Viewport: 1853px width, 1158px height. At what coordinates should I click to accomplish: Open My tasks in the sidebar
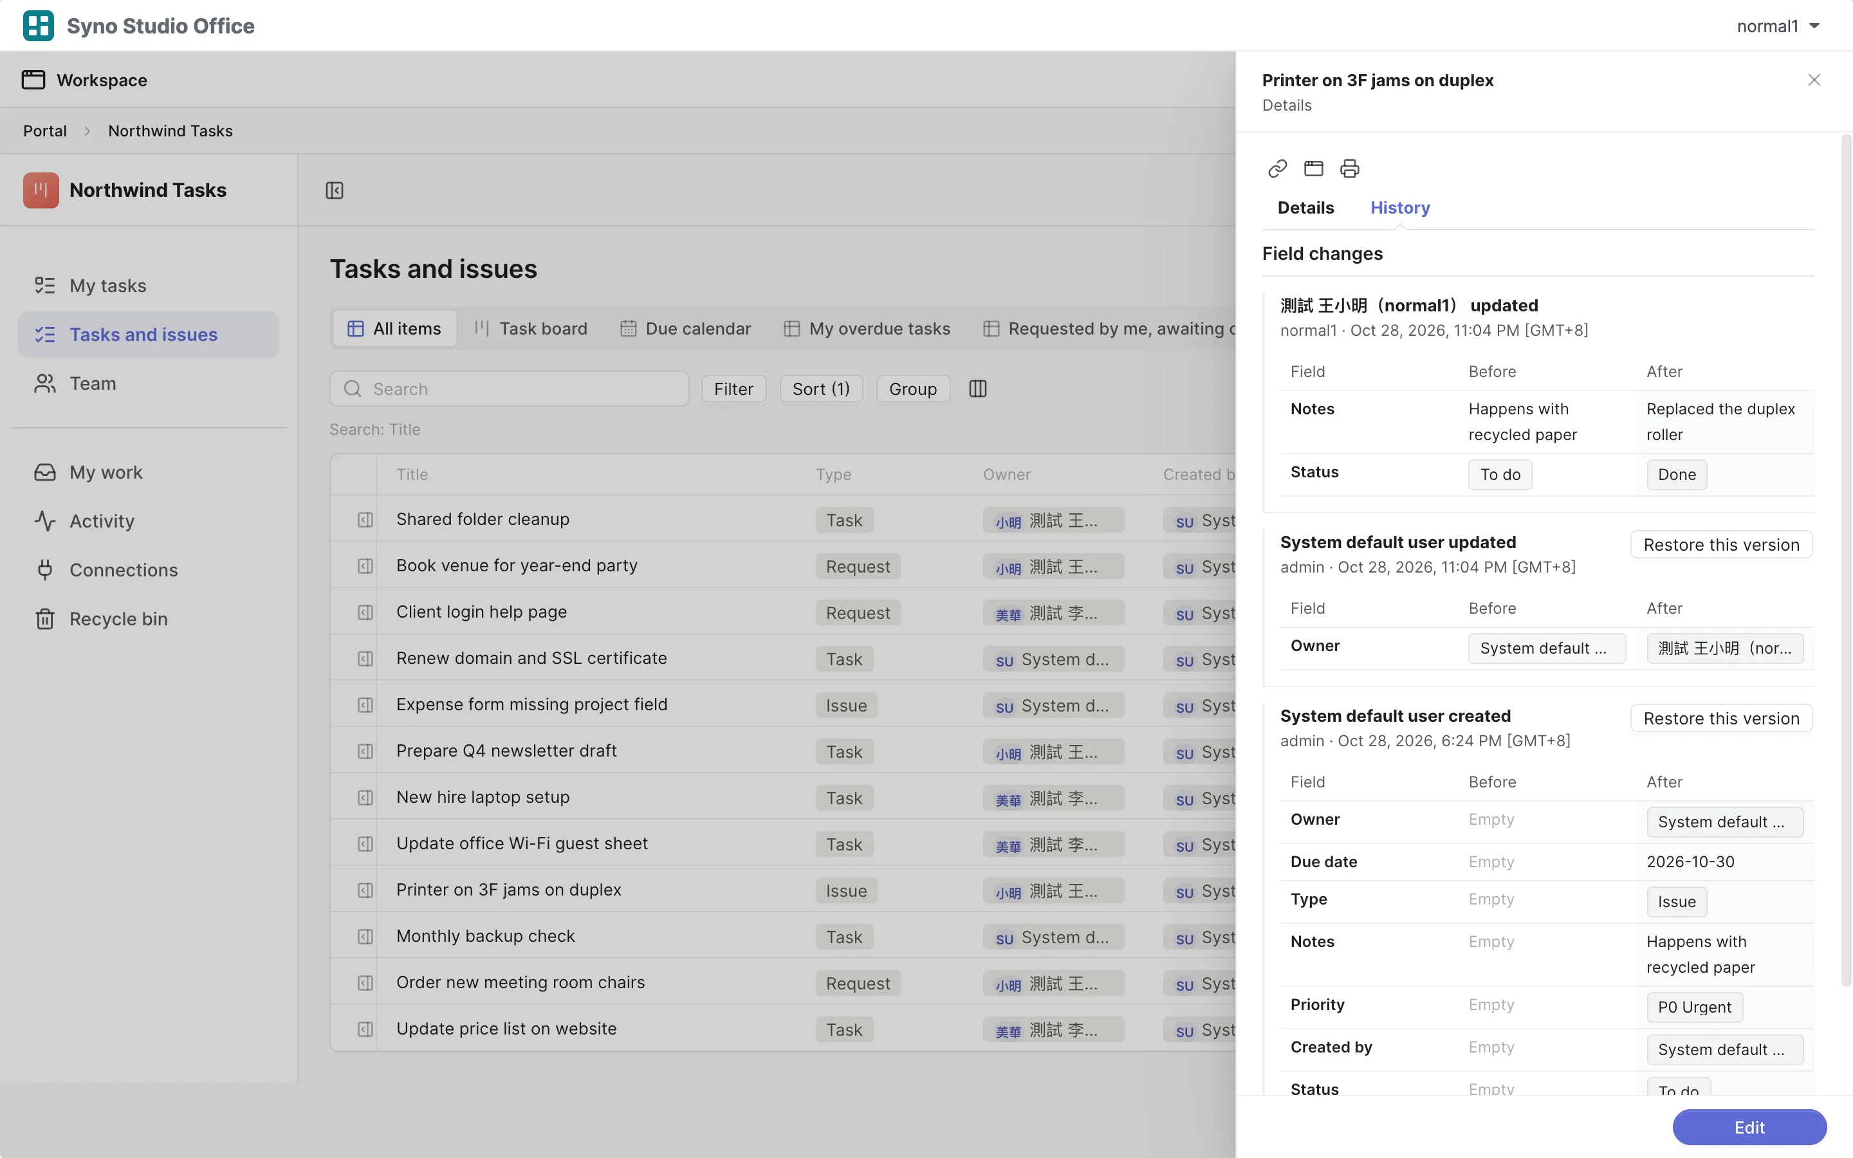pyautogui.click(x=148, y=286)
